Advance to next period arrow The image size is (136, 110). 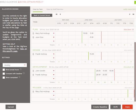[x=130, y=14]
